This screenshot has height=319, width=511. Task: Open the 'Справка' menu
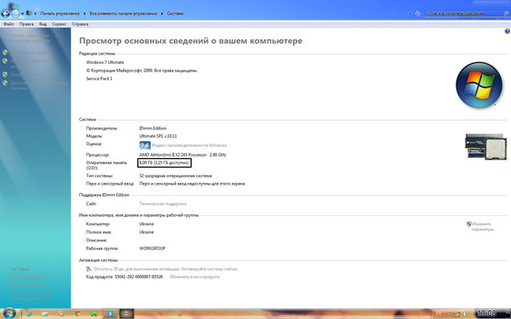pyautogui.click(x=80, y=24)
